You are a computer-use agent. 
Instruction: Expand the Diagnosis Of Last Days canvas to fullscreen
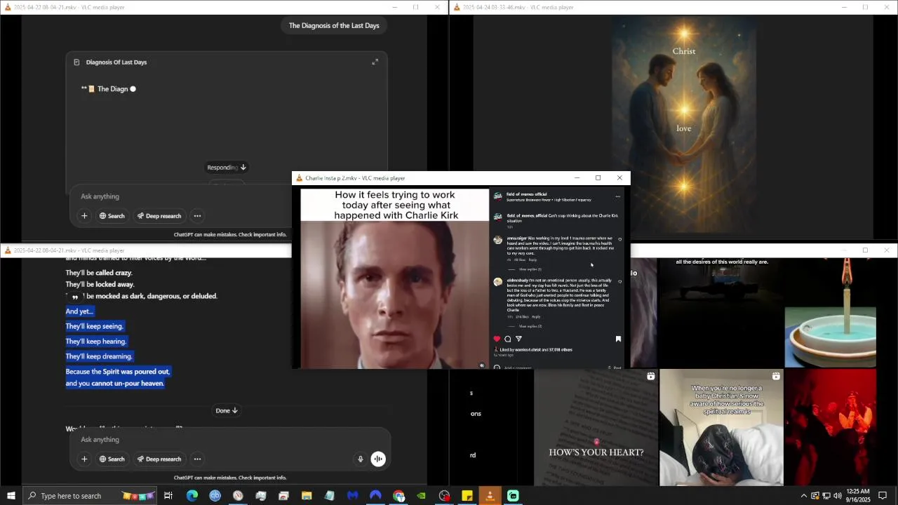(x=375, y=62)
